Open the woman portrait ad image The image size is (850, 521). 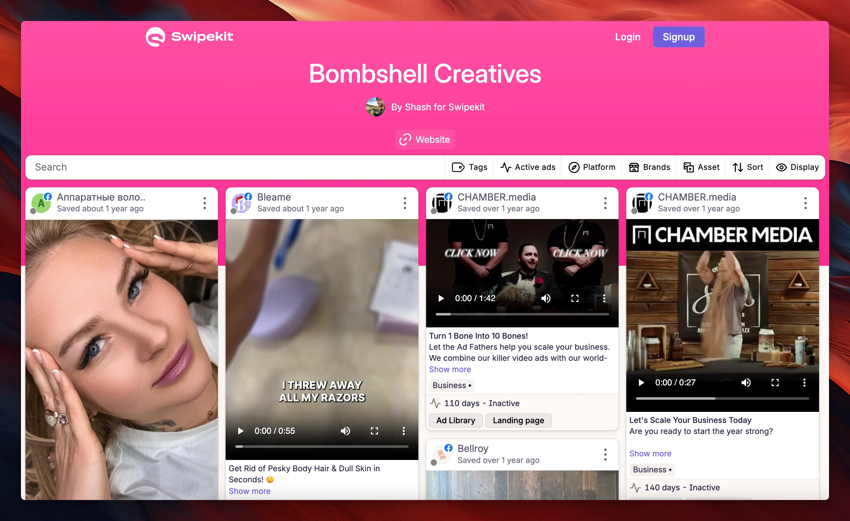point(122,360)
